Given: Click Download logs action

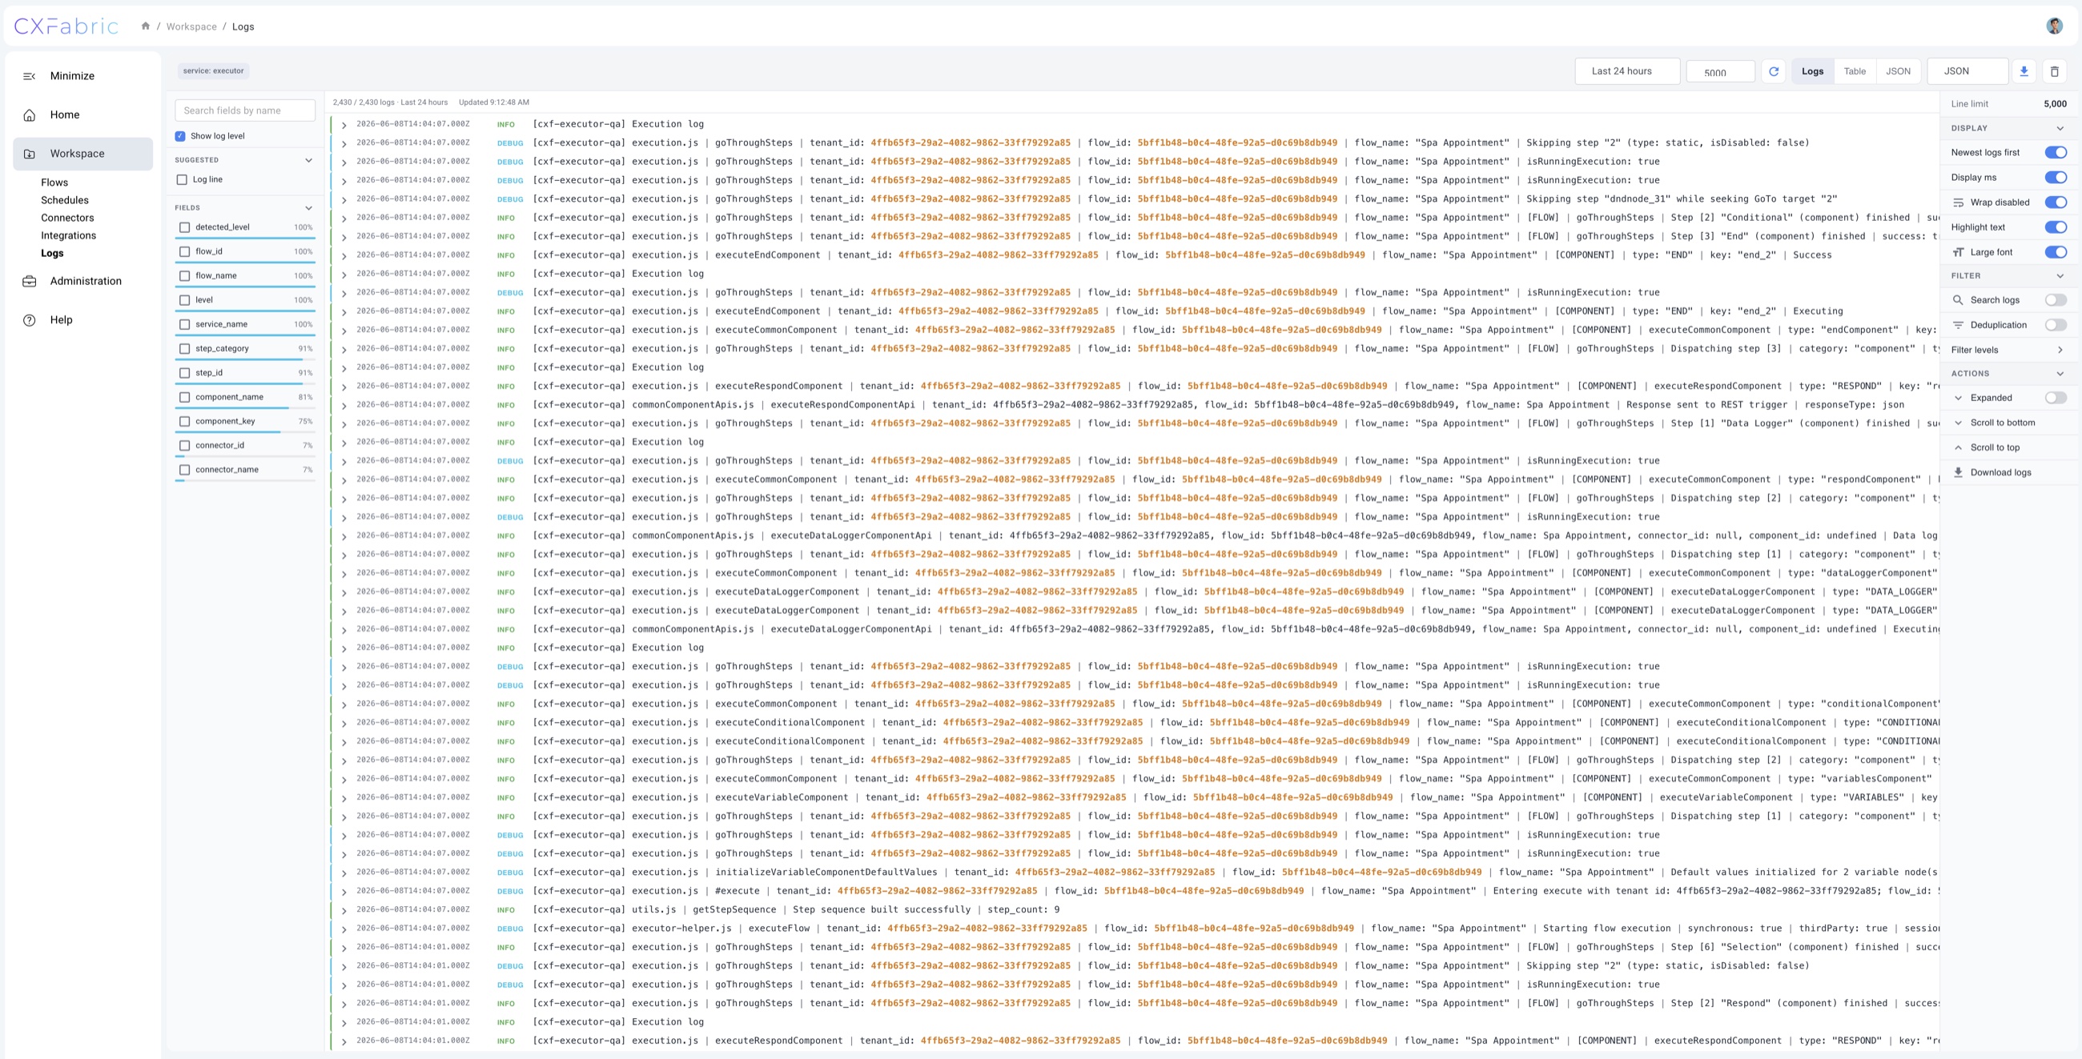Looking at the screenshot, I should 2000,472.
